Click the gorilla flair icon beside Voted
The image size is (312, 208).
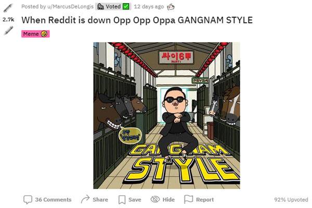[x=100, y=7]
